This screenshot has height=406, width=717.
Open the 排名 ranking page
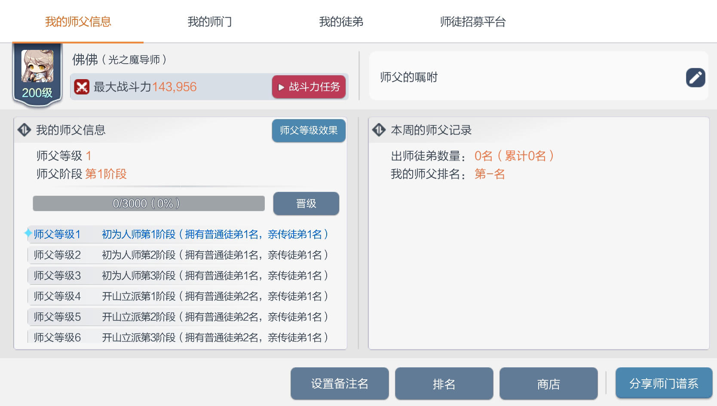tap(444, 383)
